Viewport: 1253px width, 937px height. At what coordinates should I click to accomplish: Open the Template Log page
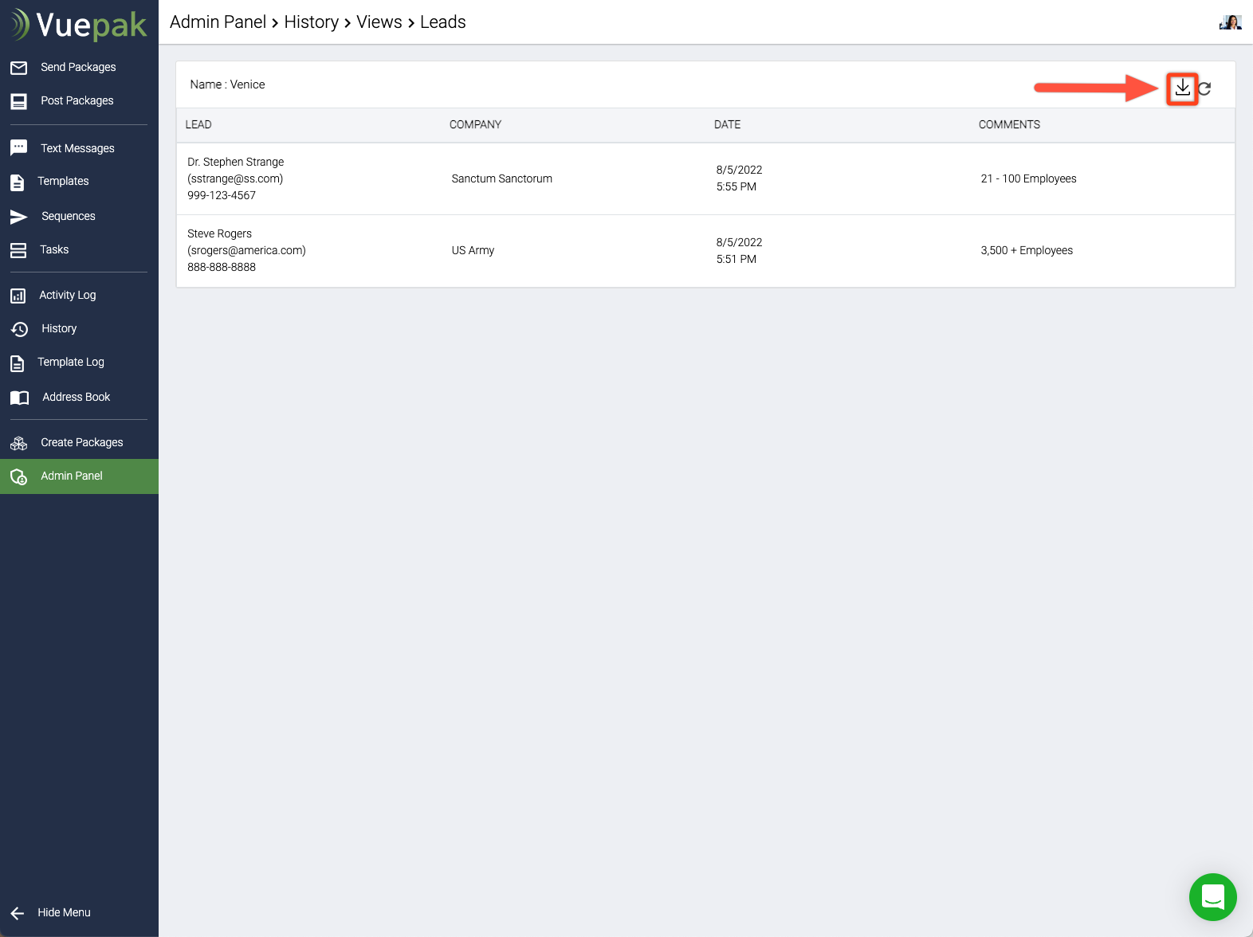coord(70,363)
